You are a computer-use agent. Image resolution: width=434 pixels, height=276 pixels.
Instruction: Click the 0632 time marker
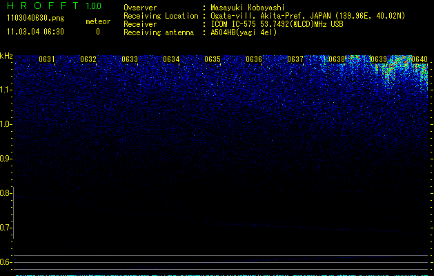(x=88, y=59)
